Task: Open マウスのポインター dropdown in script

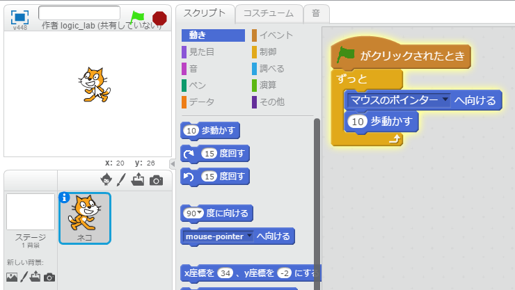Action: (x=445, y=99)
